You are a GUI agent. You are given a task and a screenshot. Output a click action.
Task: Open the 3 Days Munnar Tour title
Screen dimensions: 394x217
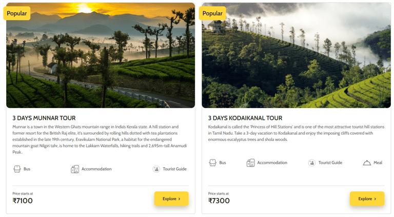44,118
